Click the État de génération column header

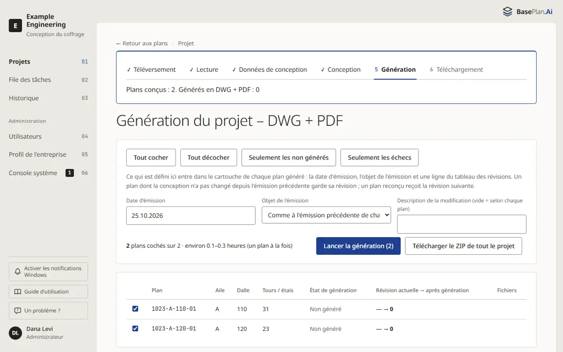pyautogui.click(x=333, y=290)
